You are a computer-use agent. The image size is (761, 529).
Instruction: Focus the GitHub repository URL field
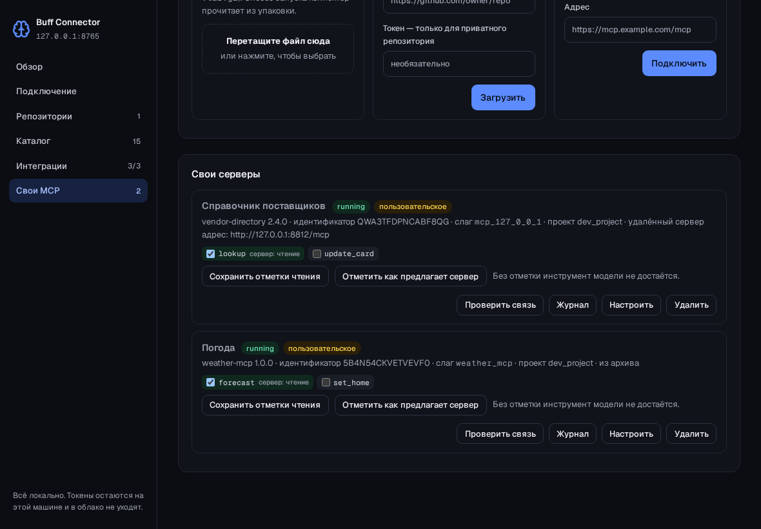(459, 5)
